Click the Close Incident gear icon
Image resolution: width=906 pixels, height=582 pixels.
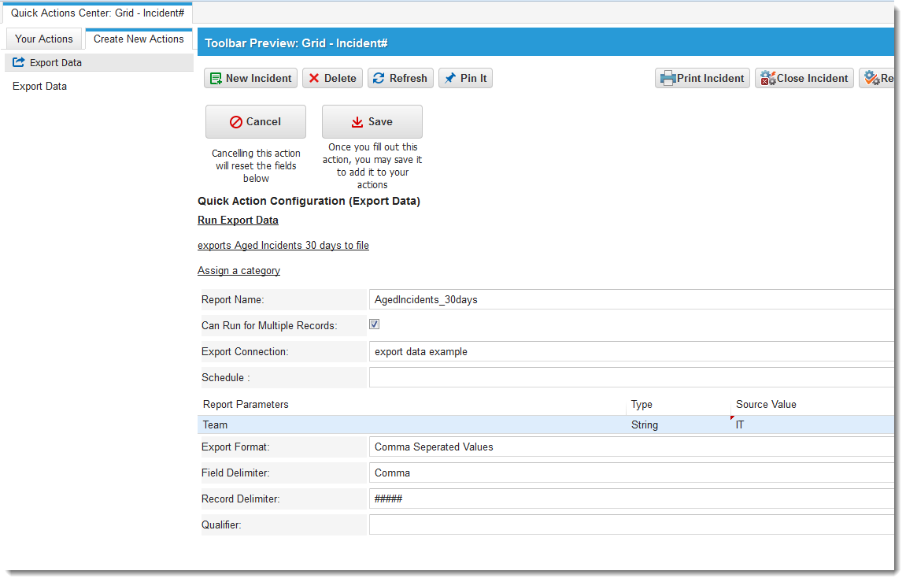[x=767, y=78]
